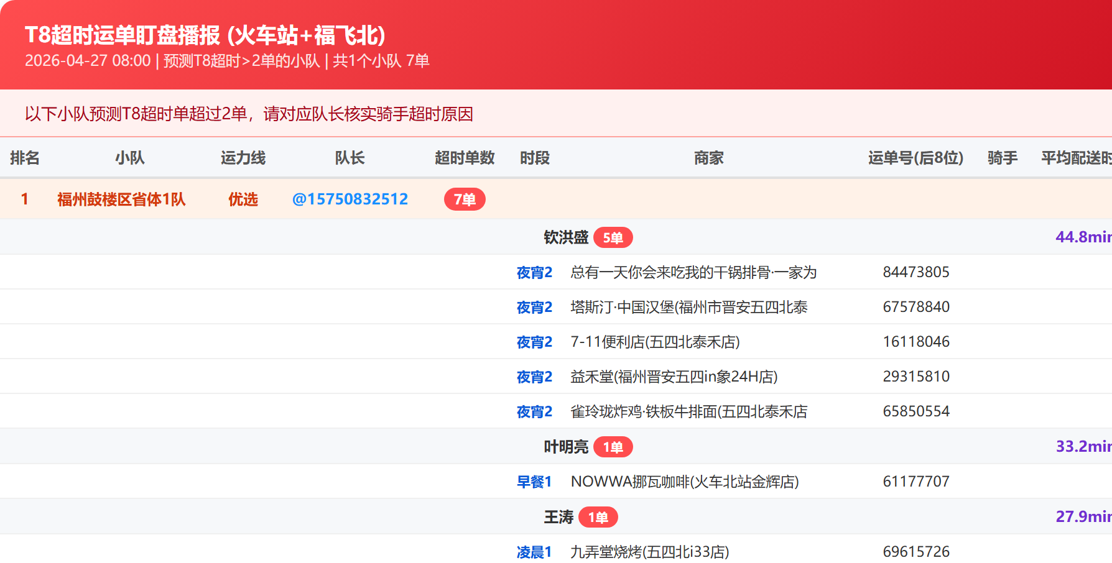Click the 时段 column header
1112x563 pixels.
(535, 158)
